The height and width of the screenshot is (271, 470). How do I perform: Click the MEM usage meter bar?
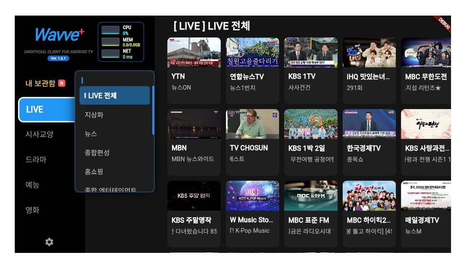(110, 42)
